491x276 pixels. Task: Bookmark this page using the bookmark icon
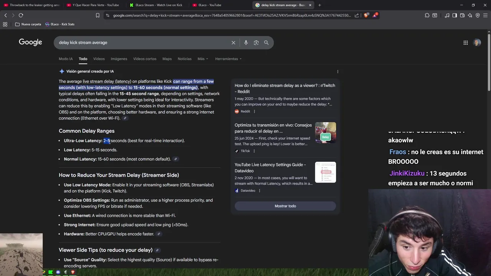97,15
